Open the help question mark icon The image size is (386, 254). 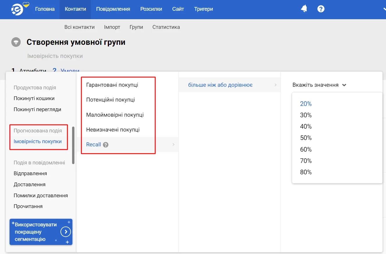(x=321, y=9)
